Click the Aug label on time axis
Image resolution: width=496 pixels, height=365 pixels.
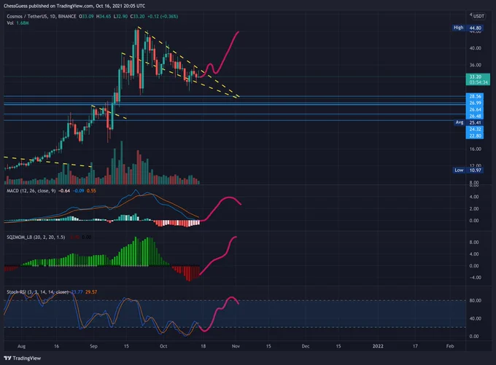pyautogui.click(x=21, y=346)
